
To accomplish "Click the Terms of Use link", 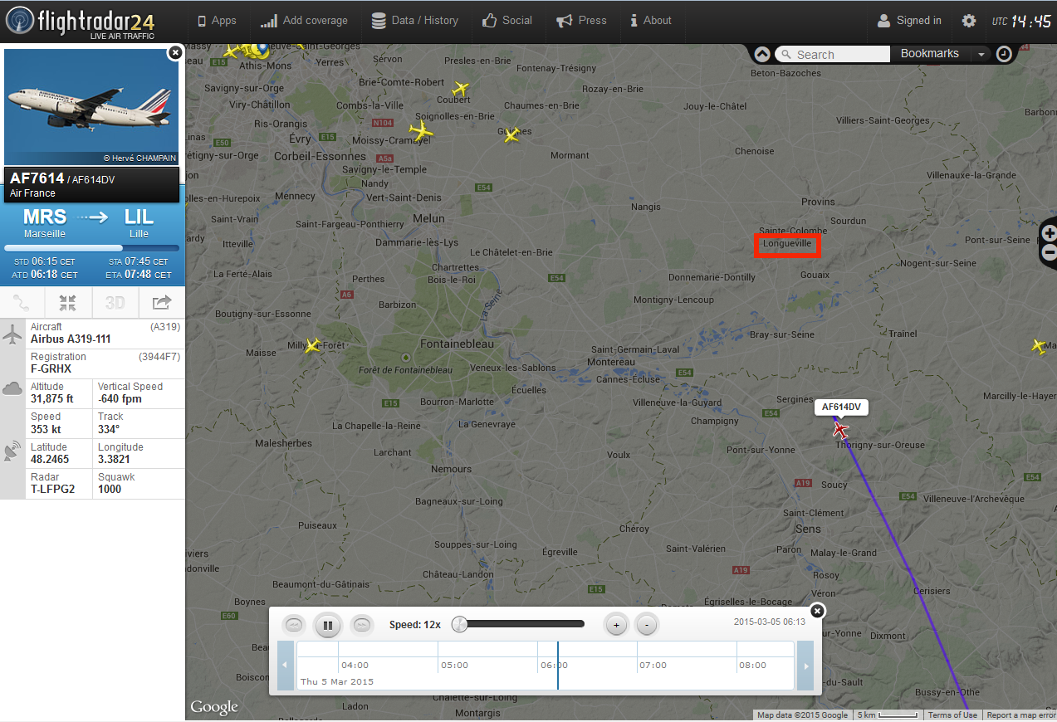I will pos(952,715).
